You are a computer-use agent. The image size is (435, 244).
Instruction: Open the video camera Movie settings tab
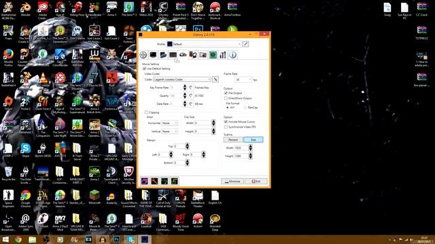tap(183, 55)
